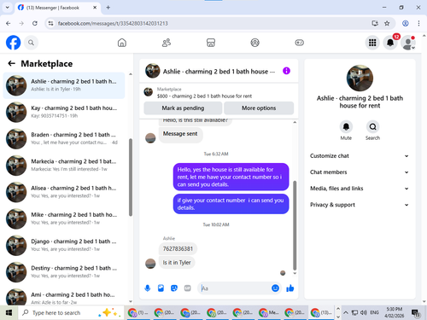This screenshot has width=427, height=320.
Task: Open Destiny conversation in chat list
Action: [x=64, y=272]
